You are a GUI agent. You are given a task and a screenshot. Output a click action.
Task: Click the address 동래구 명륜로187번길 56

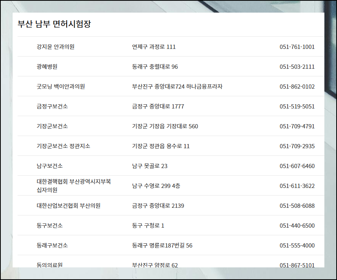point(162,246)
